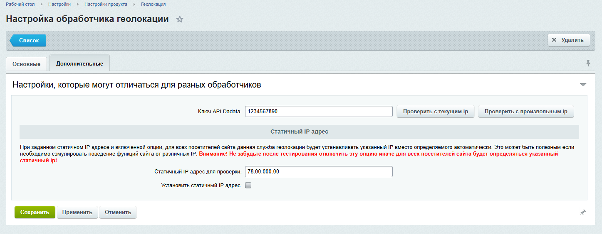This screenshot has height=234, width=602.
Task: Collapse the handler settings section triangle
Action: pos(583,85)
